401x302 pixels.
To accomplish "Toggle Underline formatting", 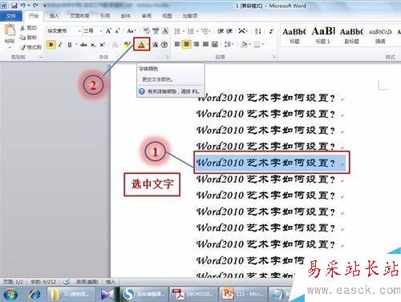I will (x=70, y=45).
